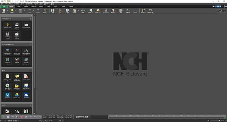Image resolution: width=227 pixels, height=122 pixels.
Task: Select the Cut scissors tool
Action: (x=60, y=11)
